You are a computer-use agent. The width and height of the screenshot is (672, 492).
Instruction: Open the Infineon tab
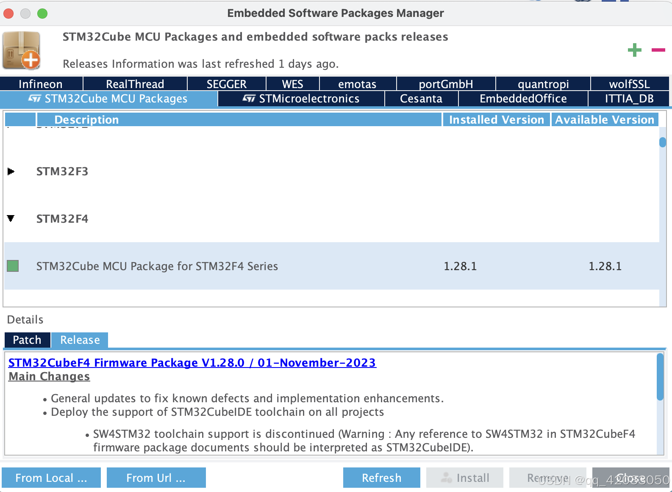(41, 84)
